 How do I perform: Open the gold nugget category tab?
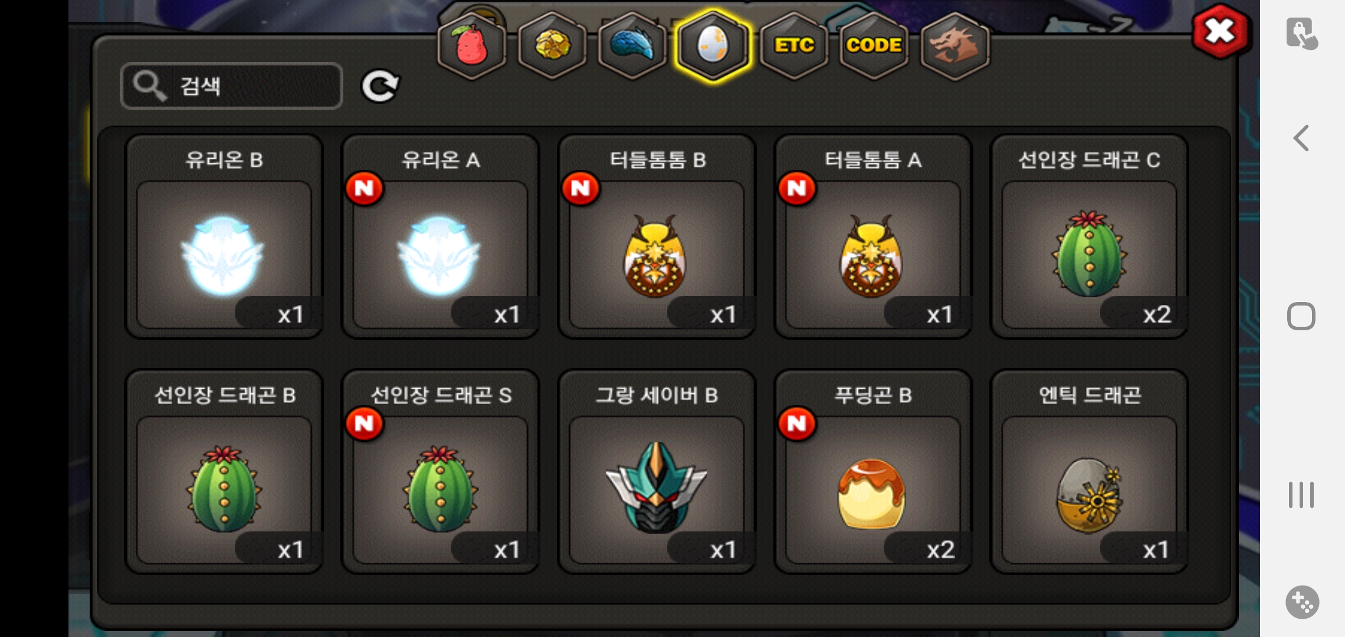(x=553, y=45)
